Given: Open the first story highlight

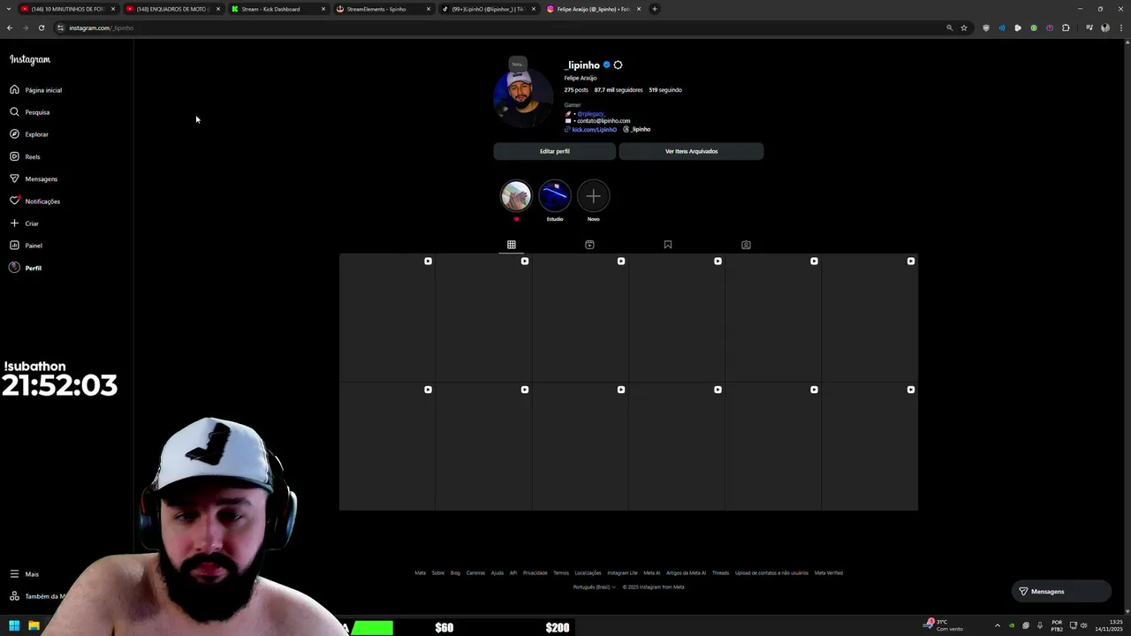Looking at the screenshot, I should click(x=516, y=196).
